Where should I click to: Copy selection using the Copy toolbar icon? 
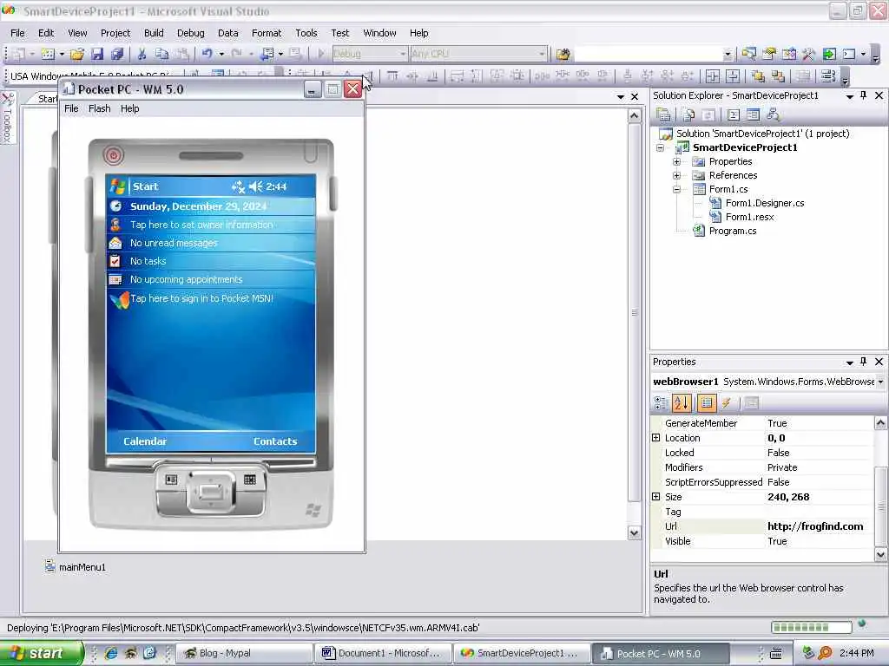tap(161, 54)
